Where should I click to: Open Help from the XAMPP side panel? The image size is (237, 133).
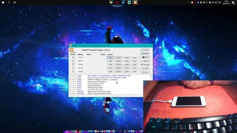tap(145, 68)
